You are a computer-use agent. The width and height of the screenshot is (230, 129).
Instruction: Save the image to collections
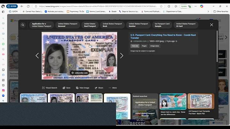[x=66, y=88]
